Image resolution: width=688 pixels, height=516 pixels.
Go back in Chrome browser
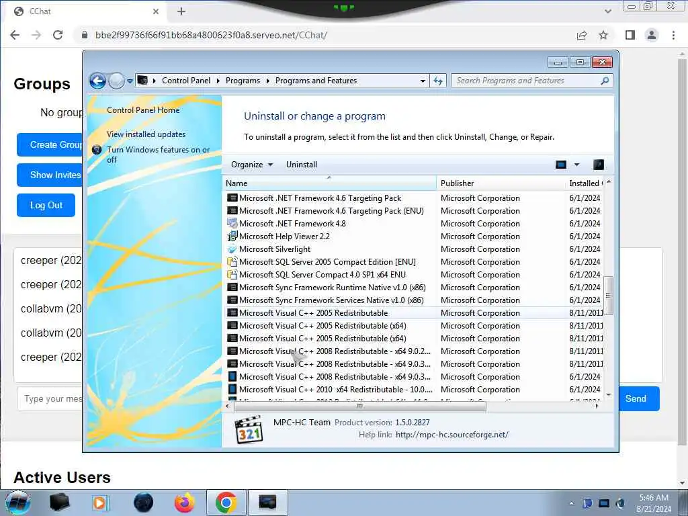[x=15, y=35]
